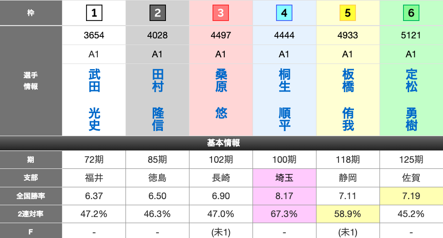The width and height of the screenshot is (443, 238).
Task: Click the white lane 1 number badge
Action: click(94, 13)
